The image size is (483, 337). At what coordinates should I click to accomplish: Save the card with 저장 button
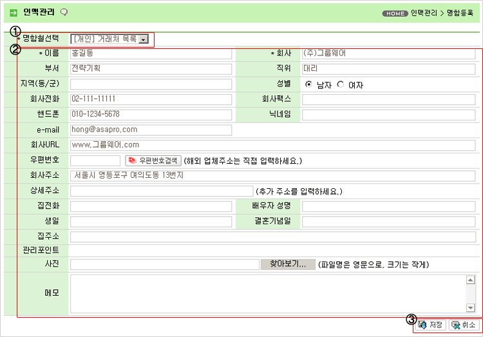[430, 325]
